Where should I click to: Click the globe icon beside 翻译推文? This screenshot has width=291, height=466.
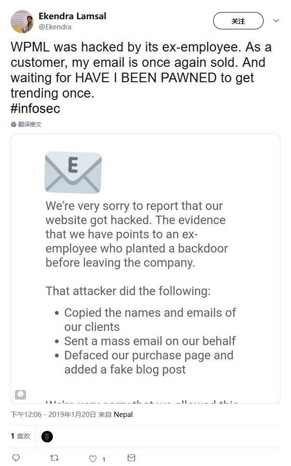tap(13, 124)
